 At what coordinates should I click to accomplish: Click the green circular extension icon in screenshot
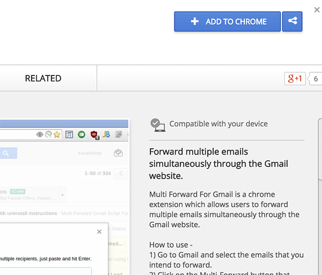82,134
